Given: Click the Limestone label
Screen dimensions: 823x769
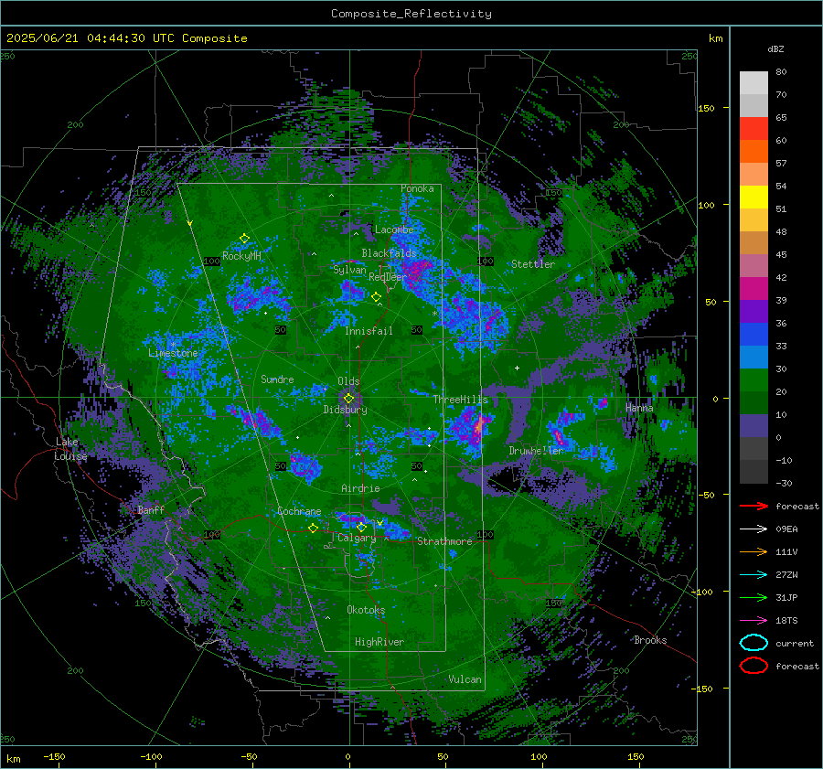Looking at the screenshot, I should click(x=173, y=353).
